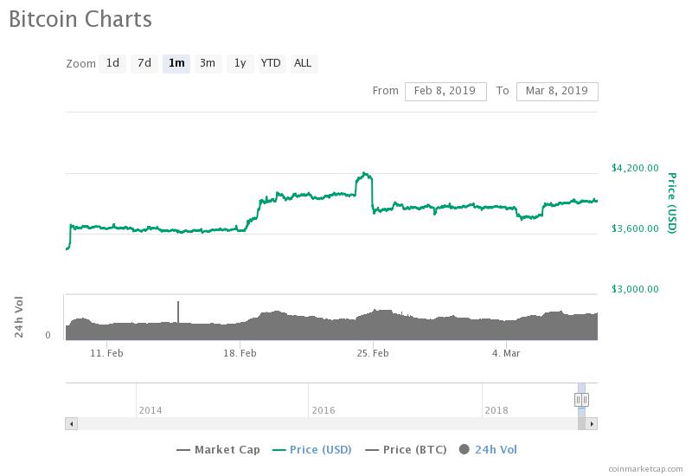
Task: Toggle Price (BTC) series in legend
Action: (406, 449)
